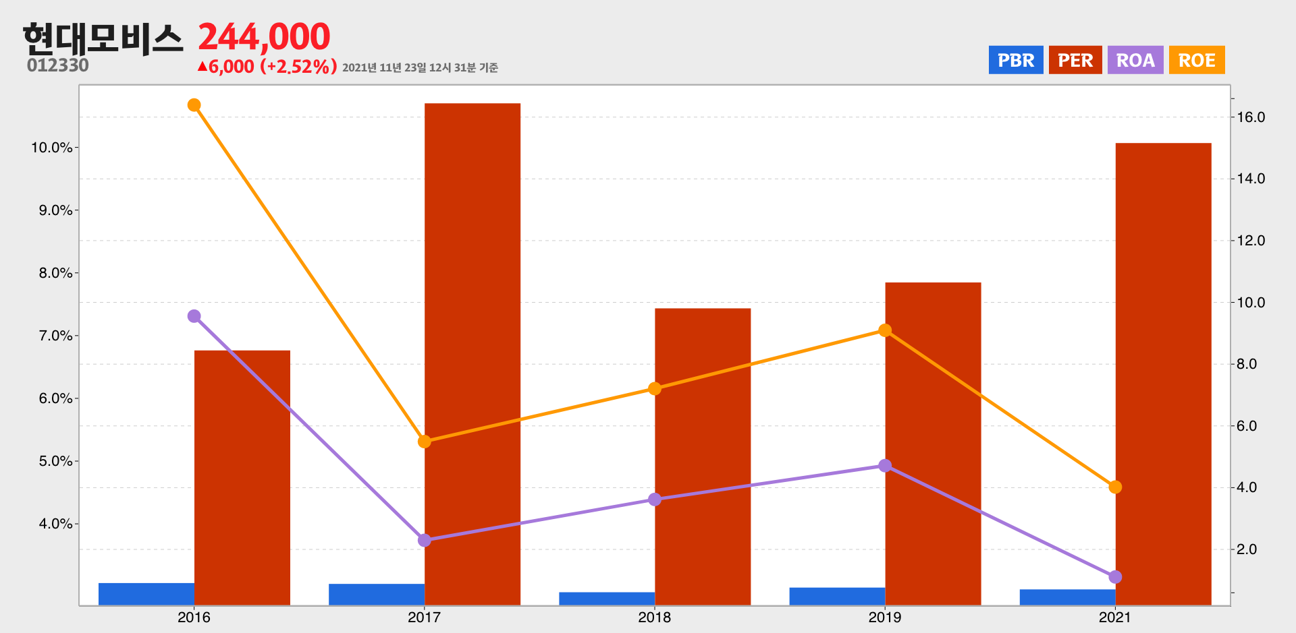Click the 2019 ROE orange data point
The image size is (1296, 633).
pyautogui.click(x=885, y=330)
